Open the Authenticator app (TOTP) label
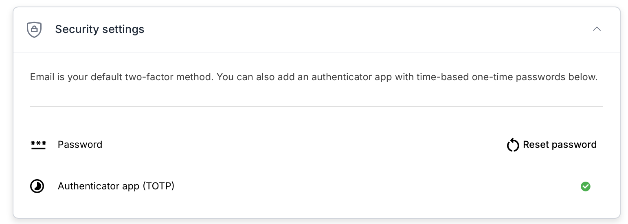Image resolution: width=628 pixels, height=224 pixels. tap(116, 186)
